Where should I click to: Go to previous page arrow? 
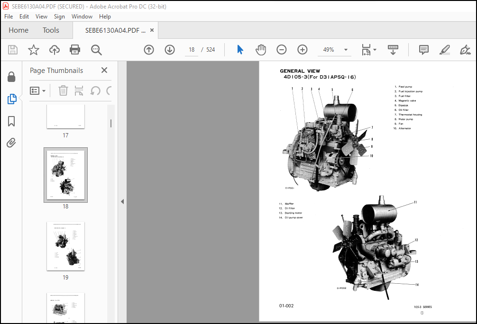(x=149, y=50)
